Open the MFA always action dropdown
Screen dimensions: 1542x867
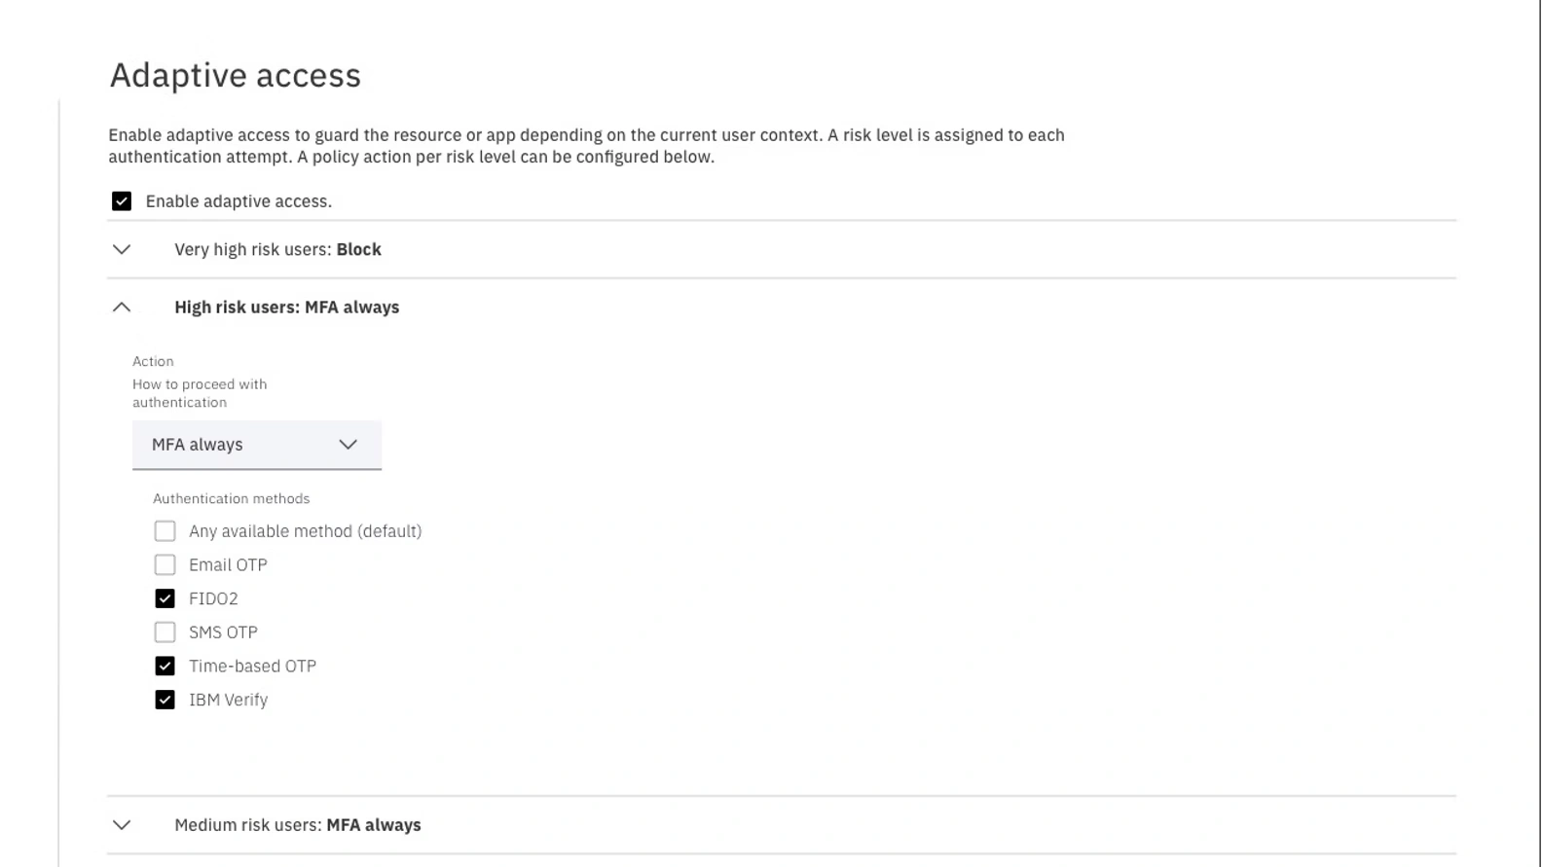click(257, 445)
